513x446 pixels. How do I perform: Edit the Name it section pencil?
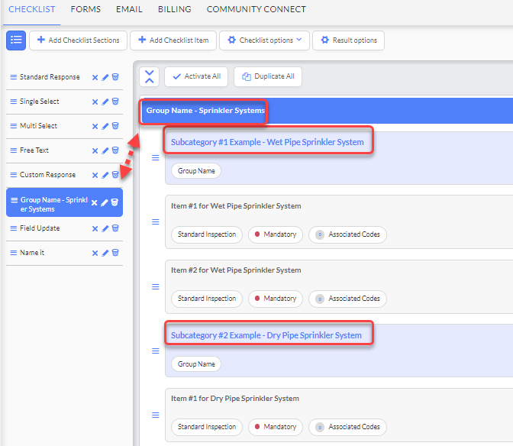pyautogui.click(x=105, y=253)
